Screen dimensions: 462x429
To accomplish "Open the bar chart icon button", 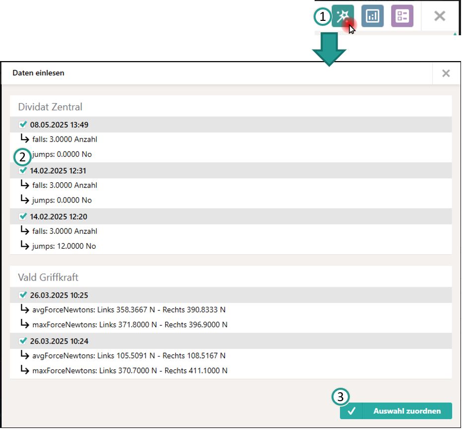I will pyautogui.click(x=372, y=16).
